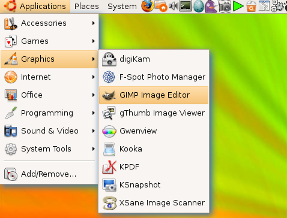The width and height of the screenshot is (287, 218).
Task: Expand the Accessories submenu arrow
Action: click(x=94, y=23)
